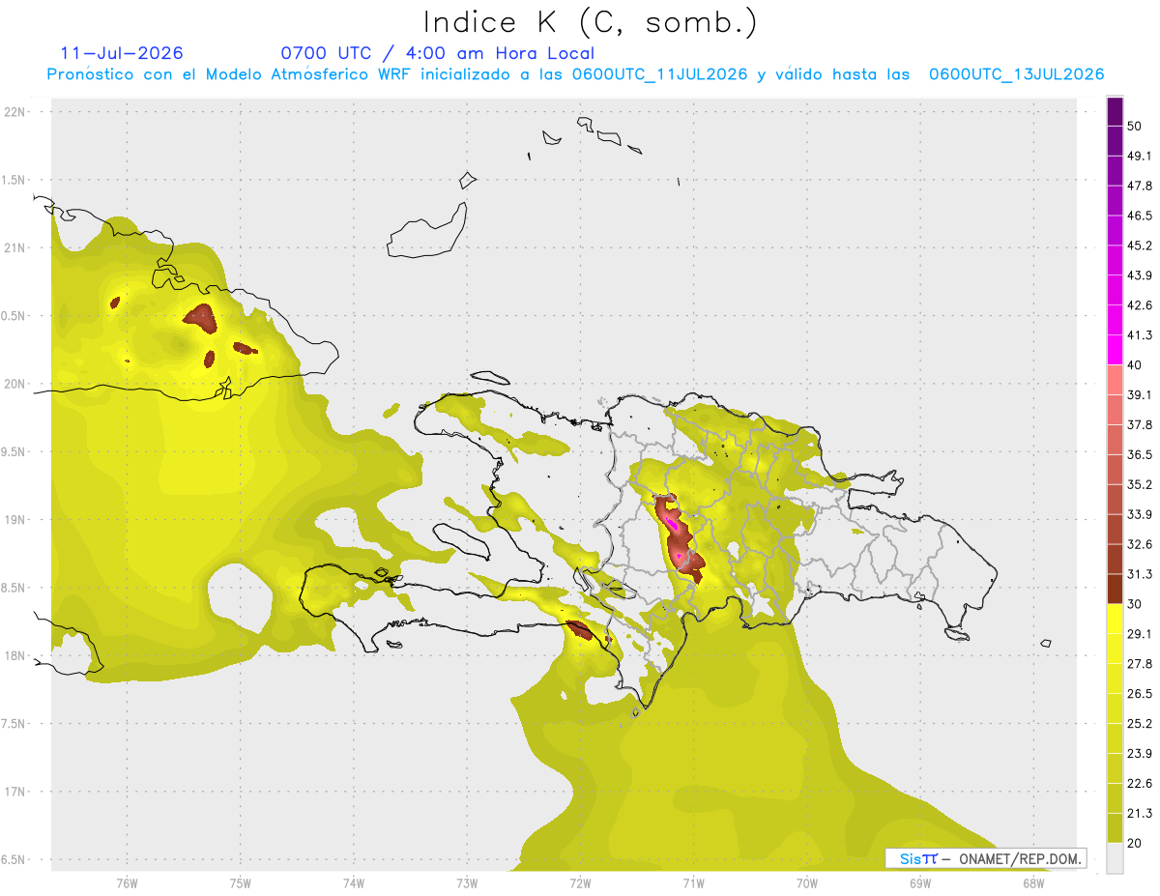The height and width of the screenshot is (896, 1160).
Task: Click the '20' legend value
Action: pos(1135,844)
